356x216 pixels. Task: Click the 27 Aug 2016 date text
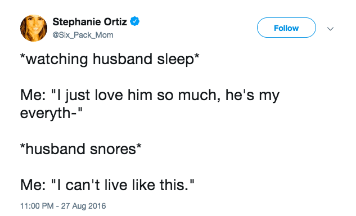point(83,206)
